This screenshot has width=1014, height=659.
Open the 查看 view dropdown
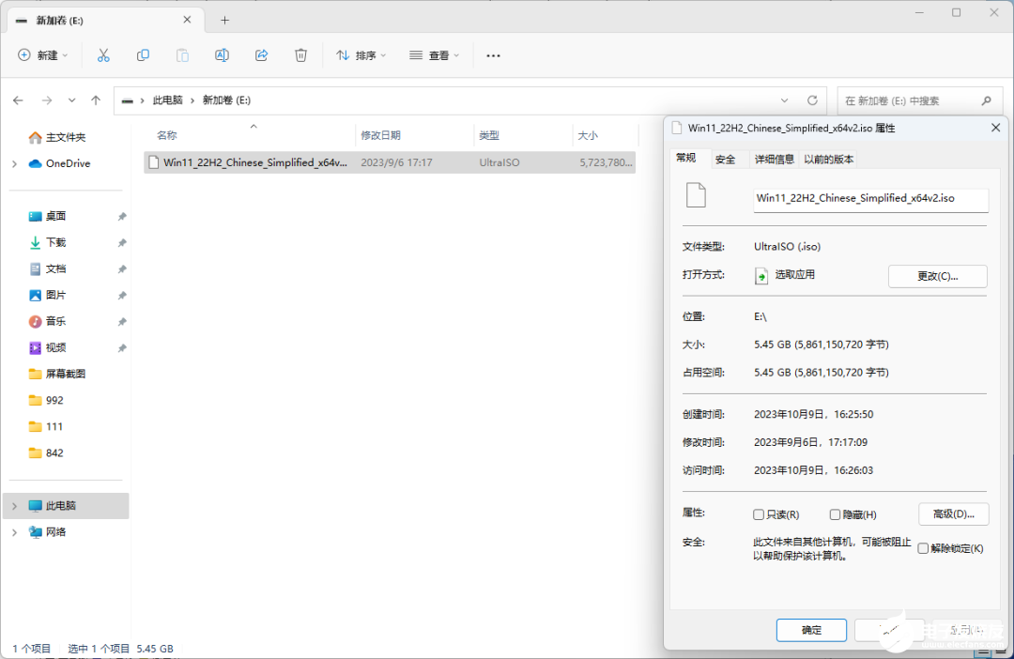[434, 55]
